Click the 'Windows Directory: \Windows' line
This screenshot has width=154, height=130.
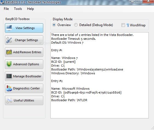(x=73, y=73)
